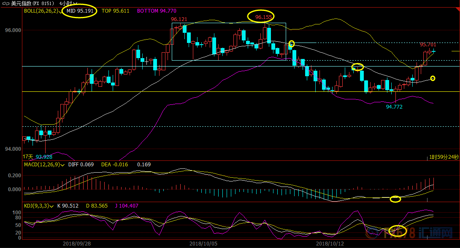
Task: Click the 1时59分24秒 countdown timer
Action: pyautogui.click(x=444, y=157)
